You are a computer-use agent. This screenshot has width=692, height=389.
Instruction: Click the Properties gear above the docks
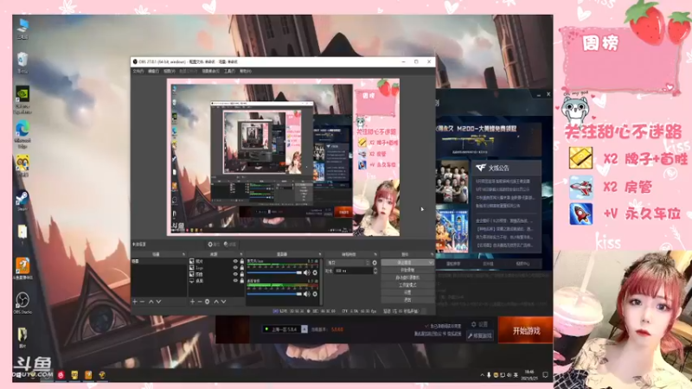[214, 244]
